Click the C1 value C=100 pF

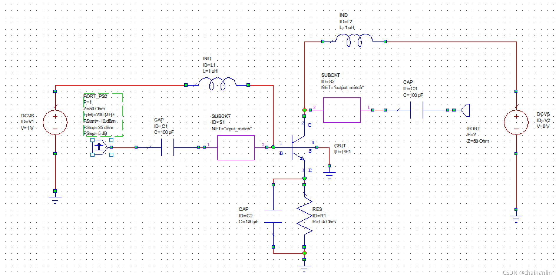[164, 132]
